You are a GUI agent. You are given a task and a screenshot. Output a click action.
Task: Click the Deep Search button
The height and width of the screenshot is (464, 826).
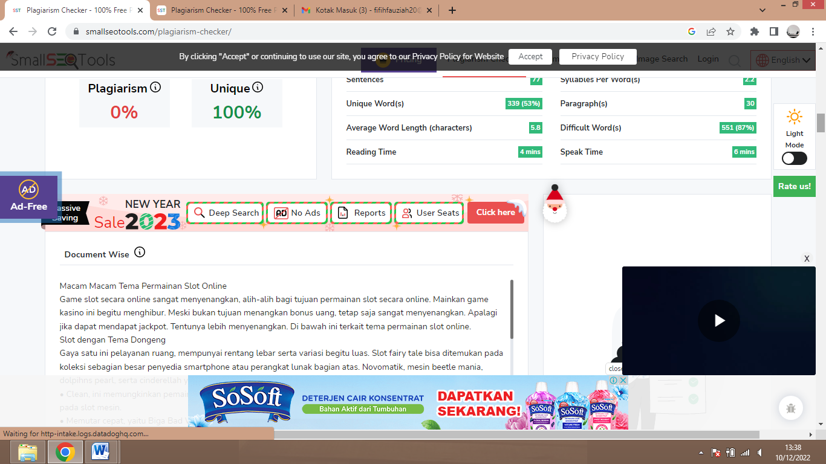point(225,213)
